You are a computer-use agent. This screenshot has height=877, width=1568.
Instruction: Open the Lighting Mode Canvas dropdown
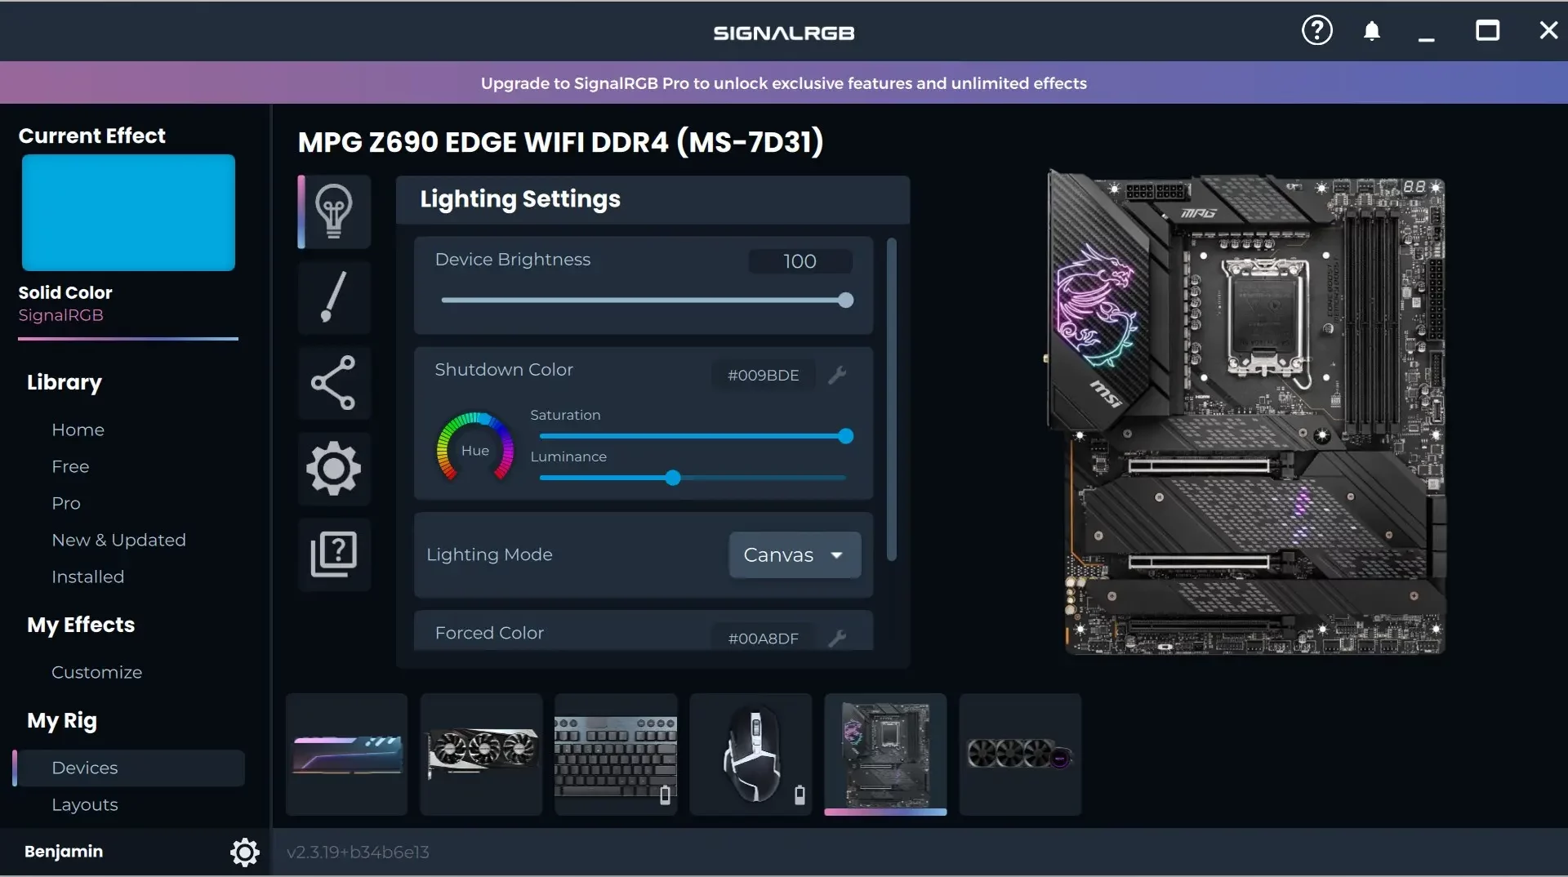point(795,555)
